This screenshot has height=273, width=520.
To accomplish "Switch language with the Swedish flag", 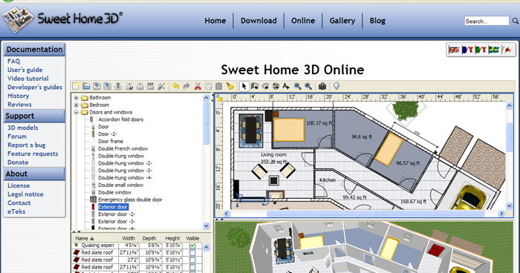I will pos(494,50).
